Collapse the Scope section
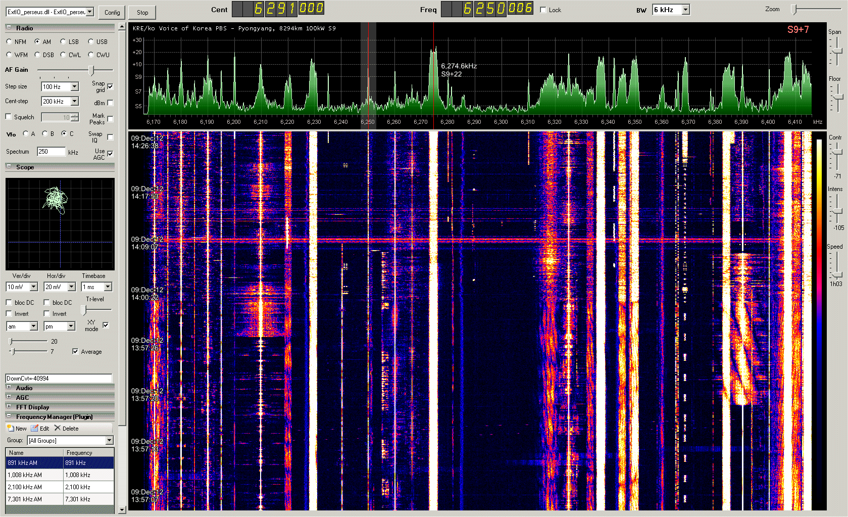Viewport: 848px width, 517px height. point(9,166)
